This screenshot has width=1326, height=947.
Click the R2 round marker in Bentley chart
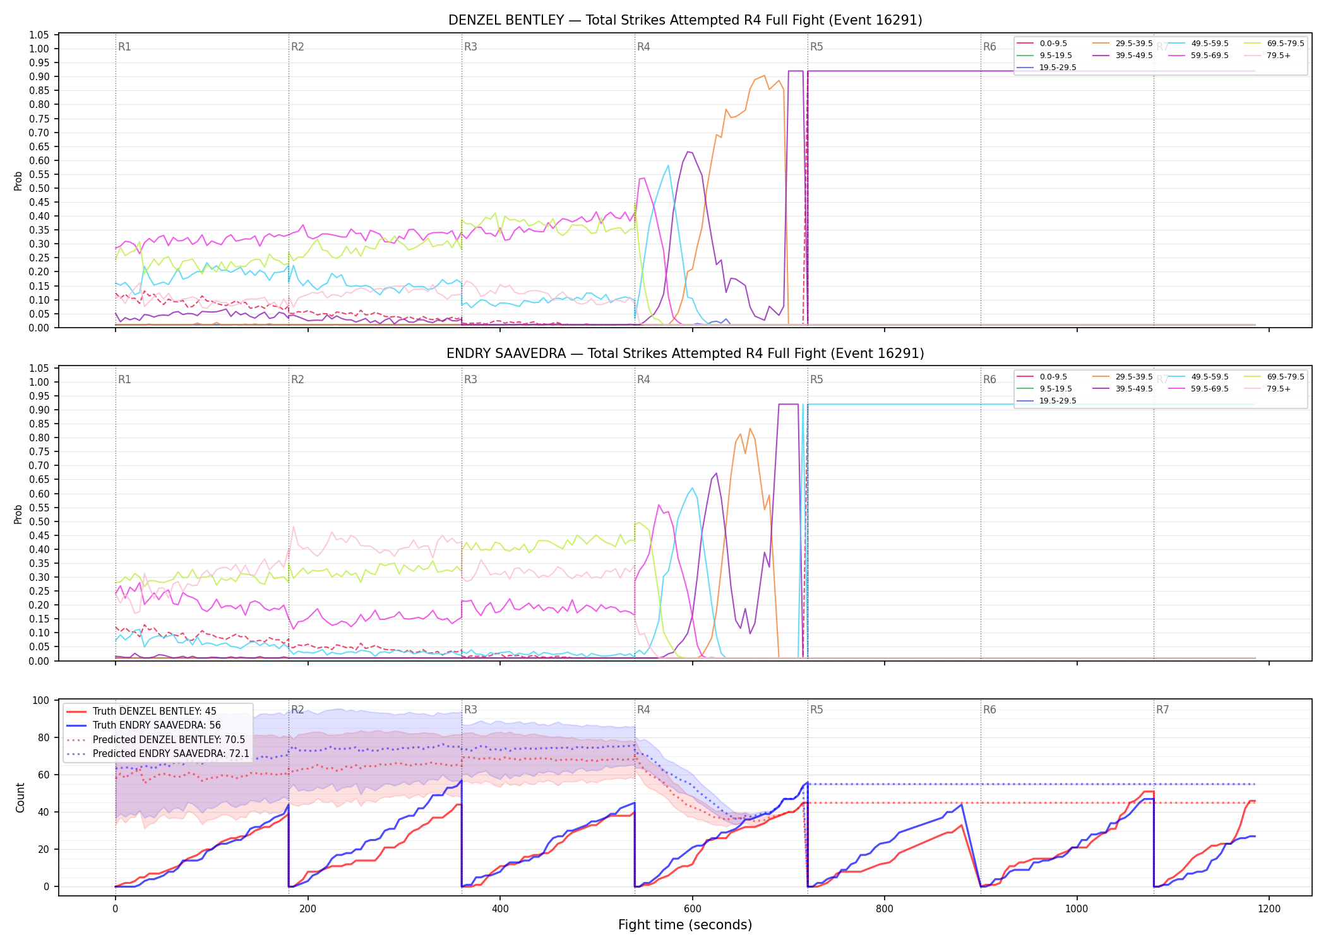tap(297, 47)
